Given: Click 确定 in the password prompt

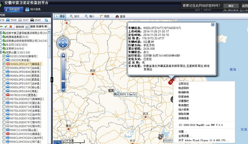Looking at the screenshot, I should click(231, 6).
